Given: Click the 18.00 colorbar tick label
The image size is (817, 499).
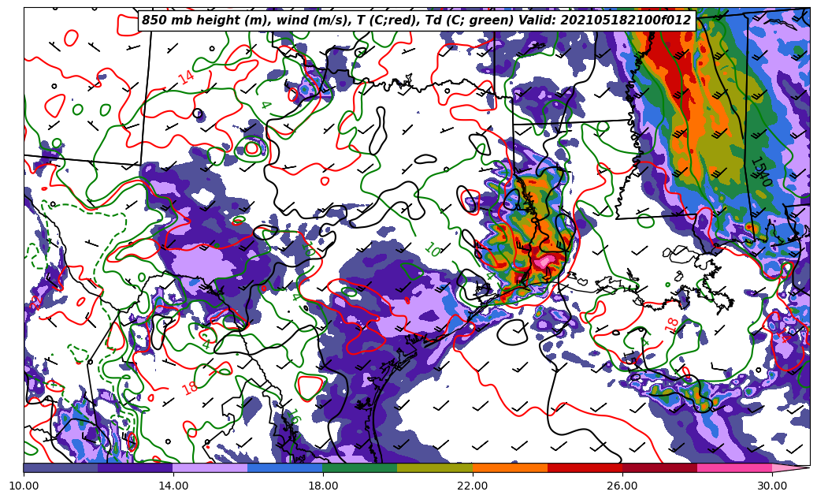Looking at the screenshot, I should click(x=323, y=486).
